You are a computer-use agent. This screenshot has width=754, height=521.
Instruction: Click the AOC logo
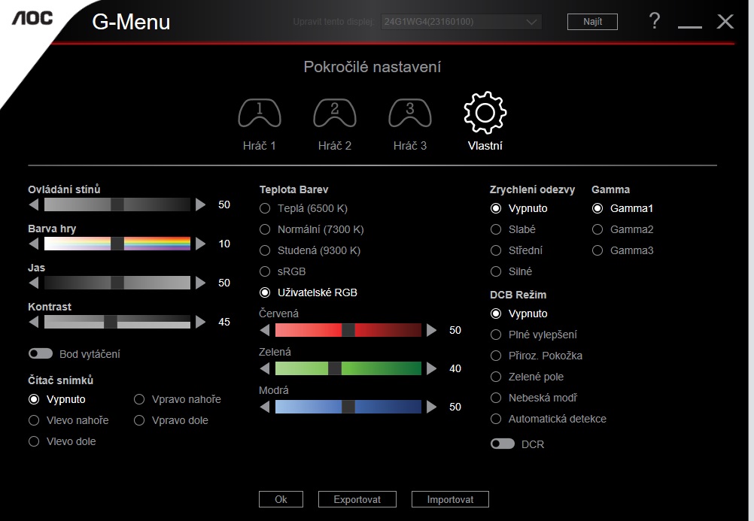32,18
